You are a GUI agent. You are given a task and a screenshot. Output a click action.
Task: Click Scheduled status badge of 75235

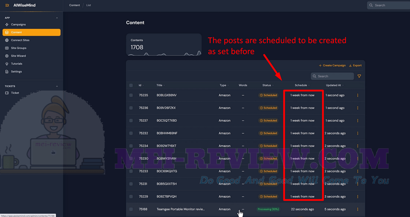[268, 95]
